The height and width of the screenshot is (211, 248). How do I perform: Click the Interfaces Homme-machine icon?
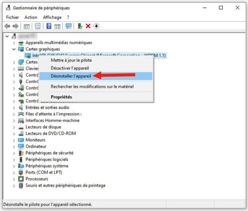pos(21,121)
